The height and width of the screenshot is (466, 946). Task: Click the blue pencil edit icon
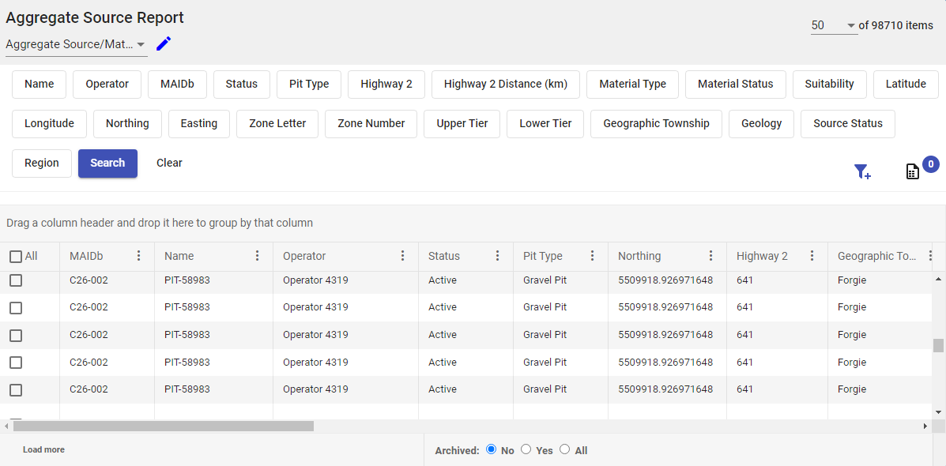(164, 44)
